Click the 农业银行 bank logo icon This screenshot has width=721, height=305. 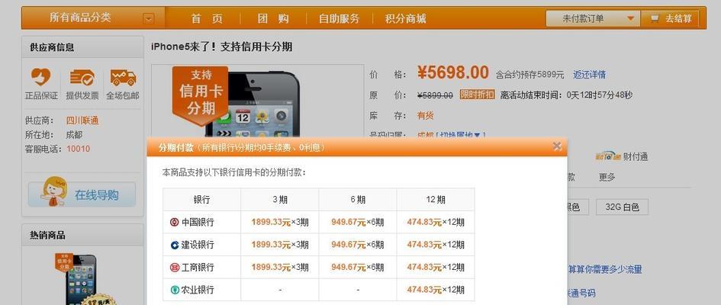click(x=174, y=290)
